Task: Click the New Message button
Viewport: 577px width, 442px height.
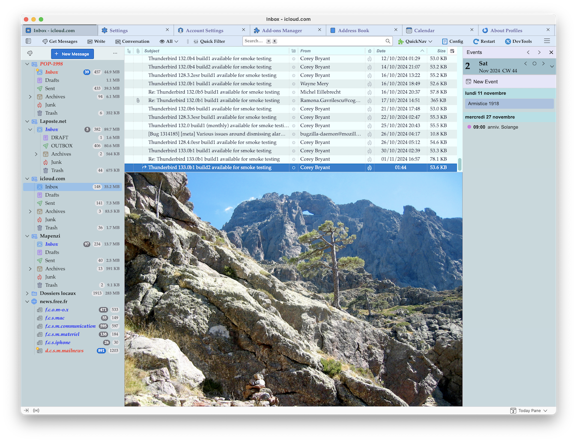Action: click(x=72, y=54)
